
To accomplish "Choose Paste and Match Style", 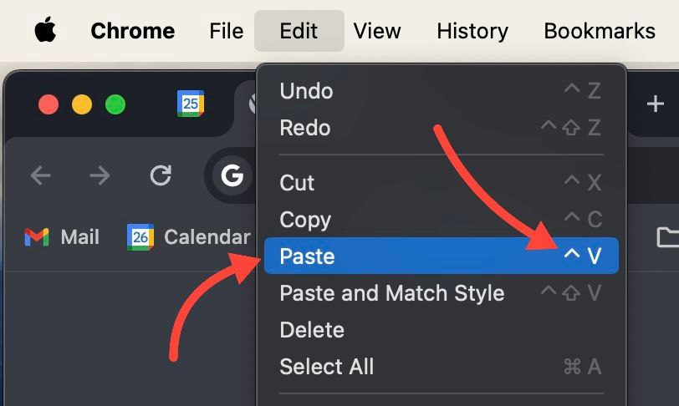I will pyautogui.click(x=442, y=292).
